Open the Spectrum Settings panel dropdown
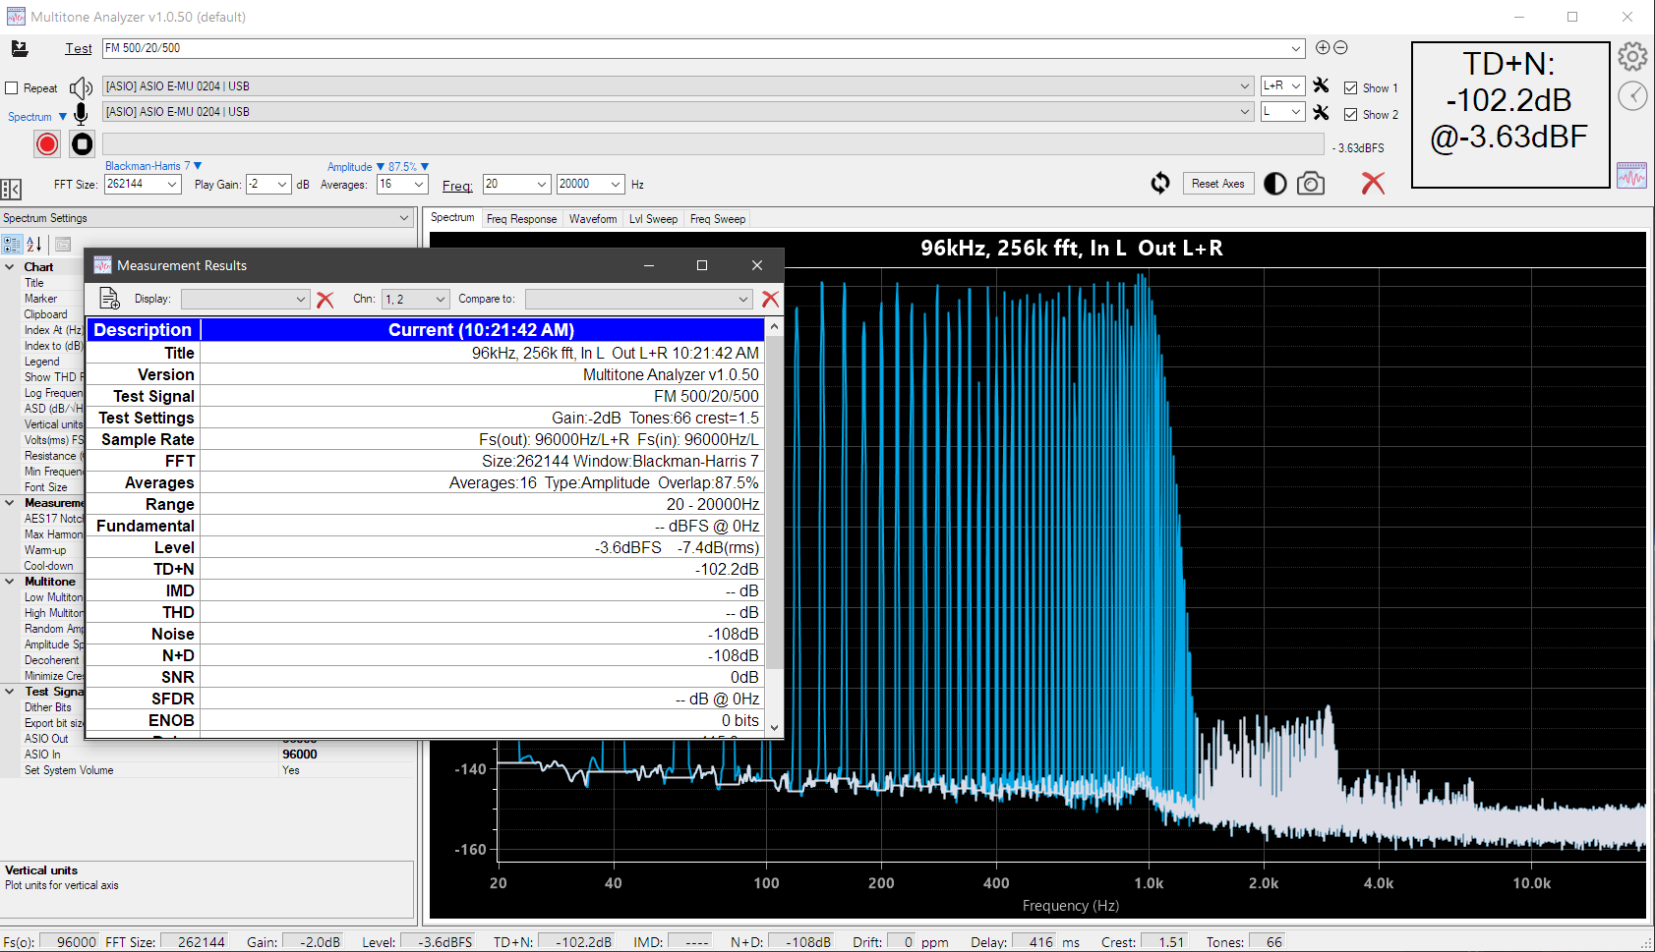 pyautogui.click(x=403, y=218)
